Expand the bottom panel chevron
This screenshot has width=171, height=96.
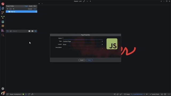pos(169,94)
